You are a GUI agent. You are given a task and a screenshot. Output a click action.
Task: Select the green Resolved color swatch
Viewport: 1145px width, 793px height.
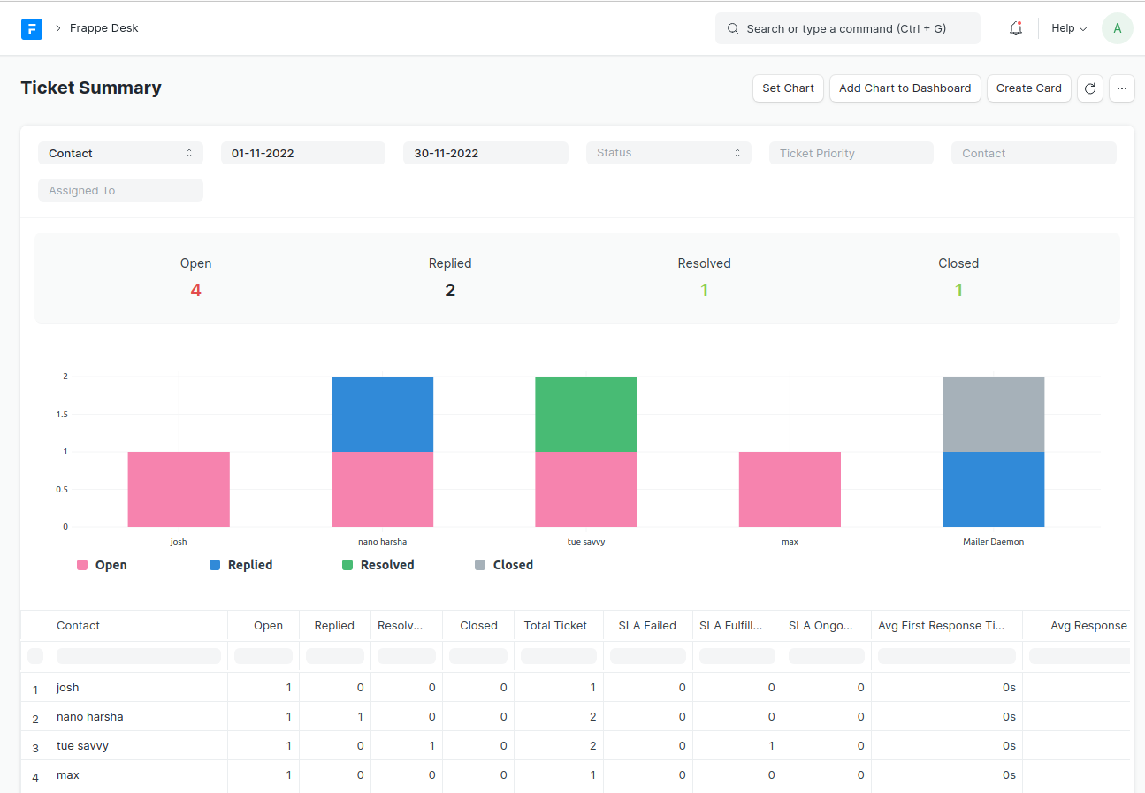[x=347, y=564]
